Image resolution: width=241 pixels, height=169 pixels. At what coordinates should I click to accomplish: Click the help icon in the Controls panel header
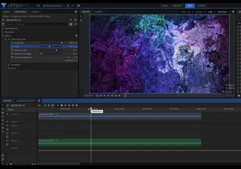pos(76,12)
